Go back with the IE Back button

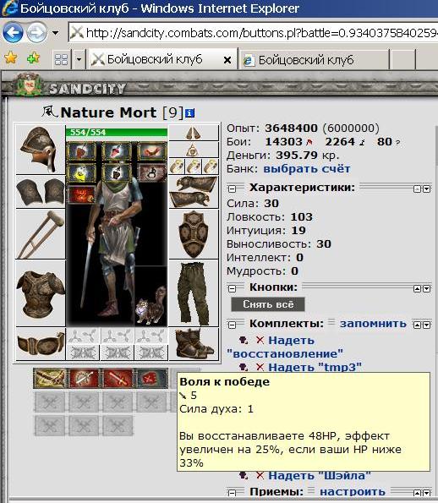point(13,33)
